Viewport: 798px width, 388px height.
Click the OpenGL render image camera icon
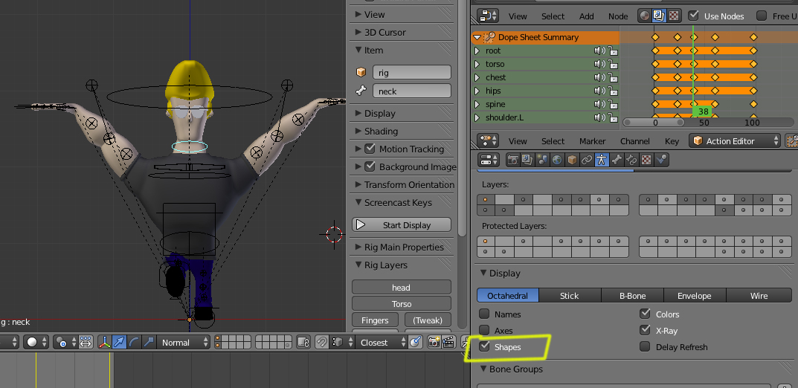[x=434, y=342]
